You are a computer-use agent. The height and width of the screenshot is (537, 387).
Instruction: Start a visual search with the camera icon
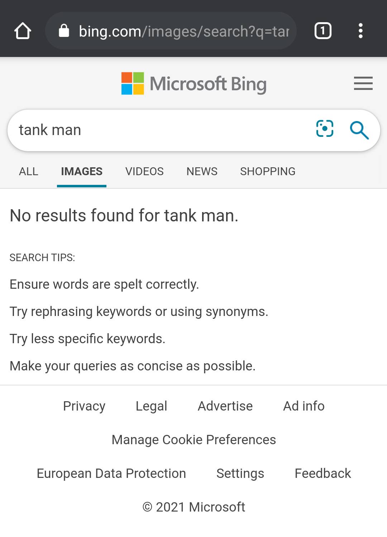(x=324, y=130)
